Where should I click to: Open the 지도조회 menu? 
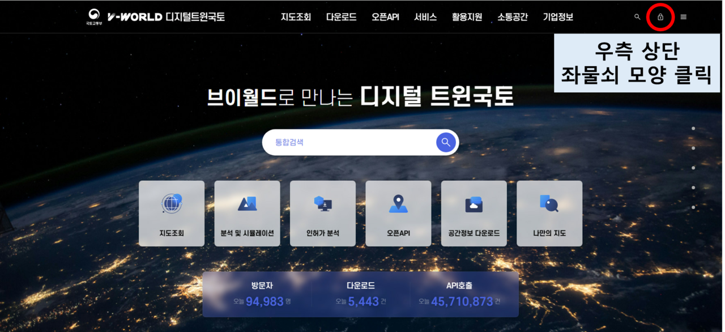pyautogui.click(x=296, y=17)
